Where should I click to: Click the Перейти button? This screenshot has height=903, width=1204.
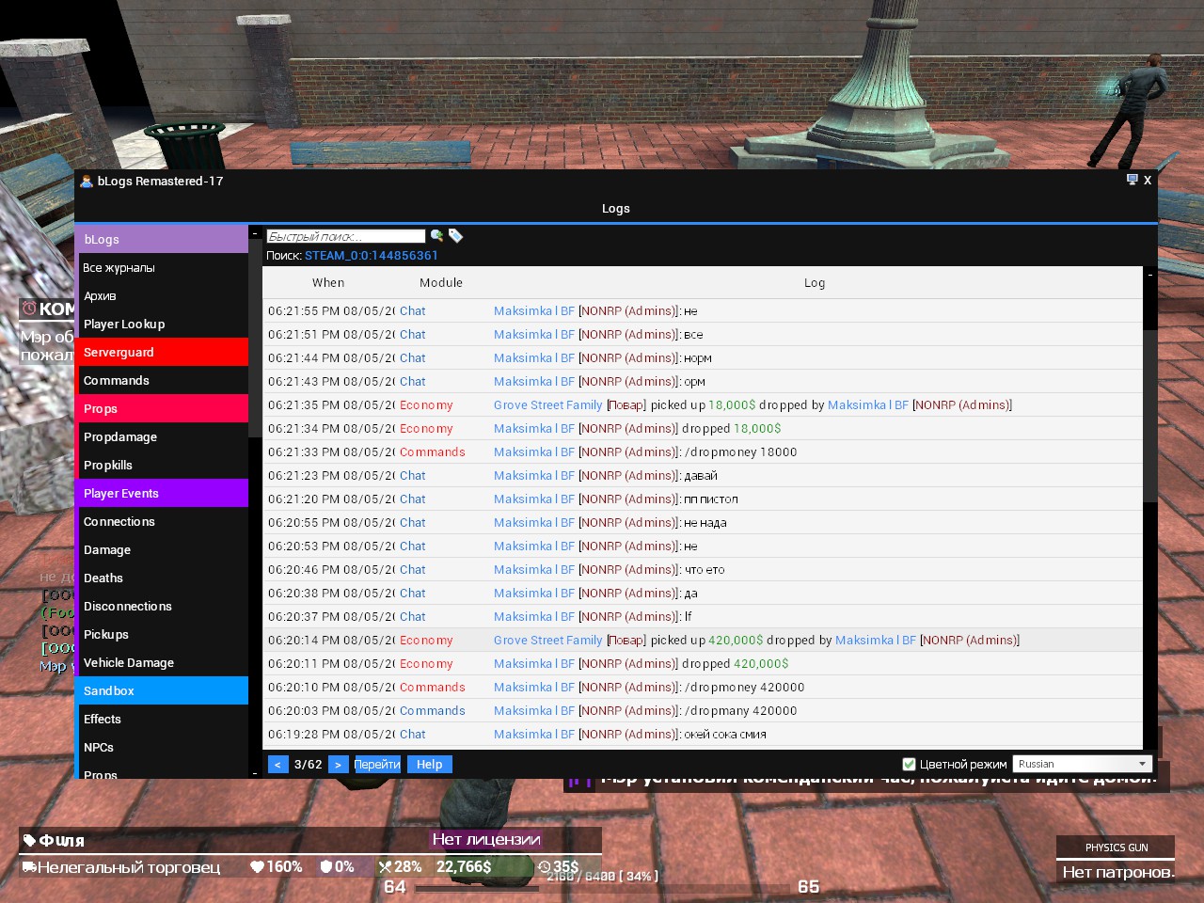coord(377,764)
